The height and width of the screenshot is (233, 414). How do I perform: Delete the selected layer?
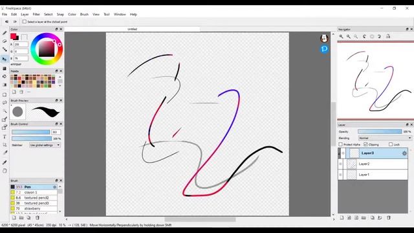(388, 217)
